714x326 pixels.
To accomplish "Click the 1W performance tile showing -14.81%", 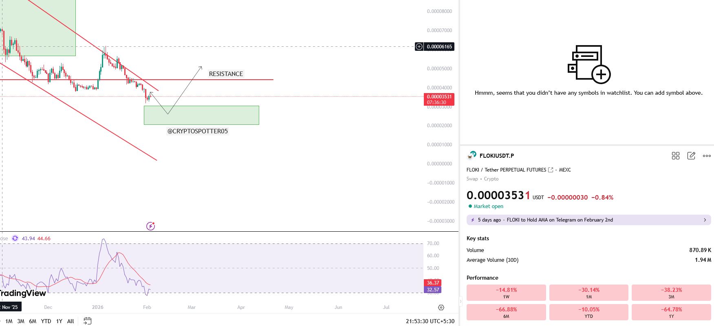I will [x=506, y=293].
